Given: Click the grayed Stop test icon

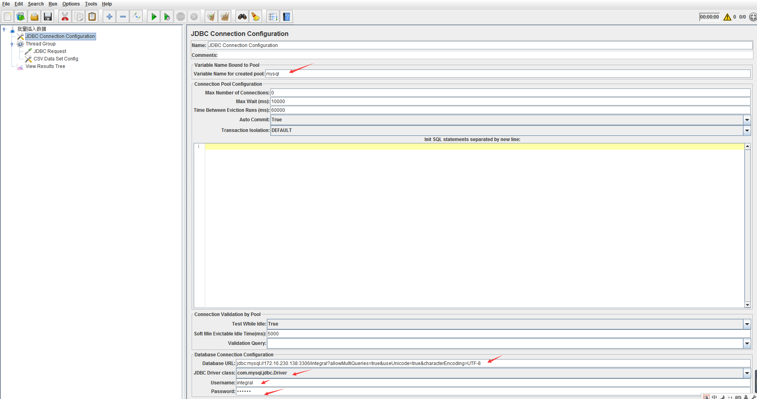Looking at the screenshot, I should tap(181, 17).
